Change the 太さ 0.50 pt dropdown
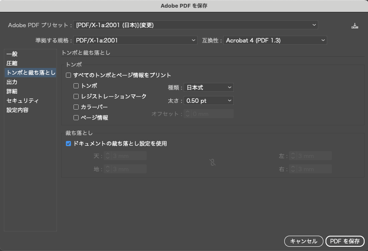The image size is (368, 251). coord(209,101)
